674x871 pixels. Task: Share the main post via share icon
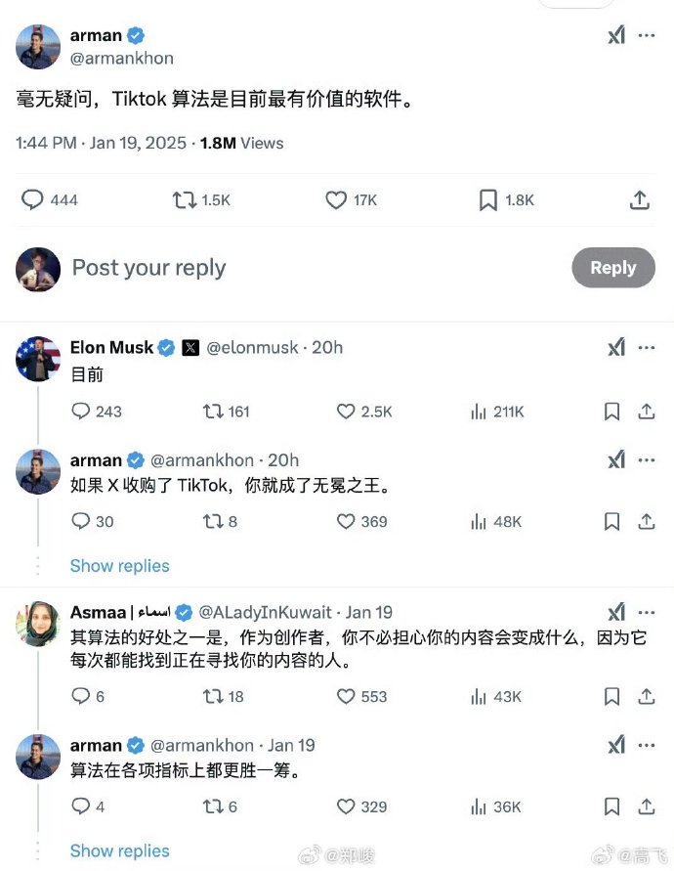[640, 200]
